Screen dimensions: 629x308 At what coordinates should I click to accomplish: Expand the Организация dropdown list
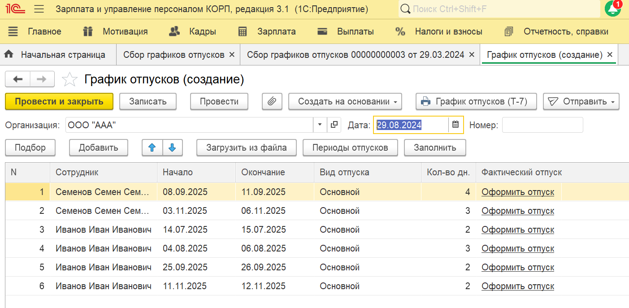pyautogui.click(x=320, y=125)
